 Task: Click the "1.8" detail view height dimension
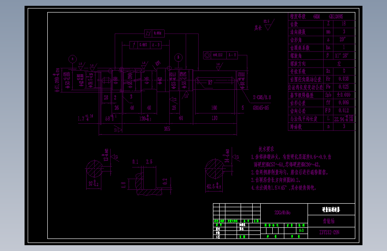pos(123,185)
